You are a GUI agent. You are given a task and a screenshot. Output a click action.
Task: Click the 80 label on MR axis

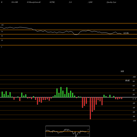pos(134,81)
